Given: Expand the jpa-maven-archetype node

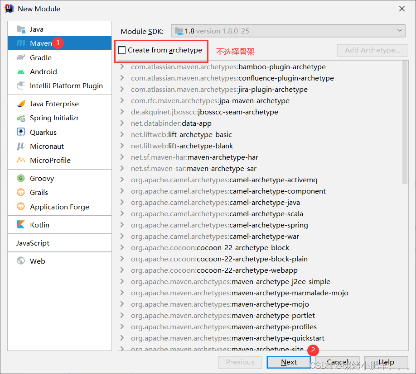Looking at the screenshot, I should click(x=122, y=100).
